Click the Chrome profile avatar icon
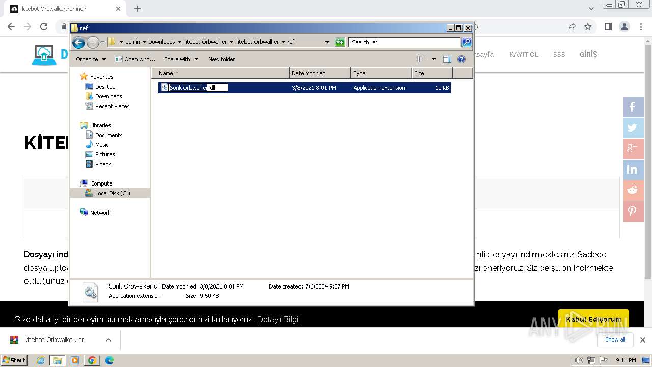Viewport: 652px width, 367px height. 624,27
